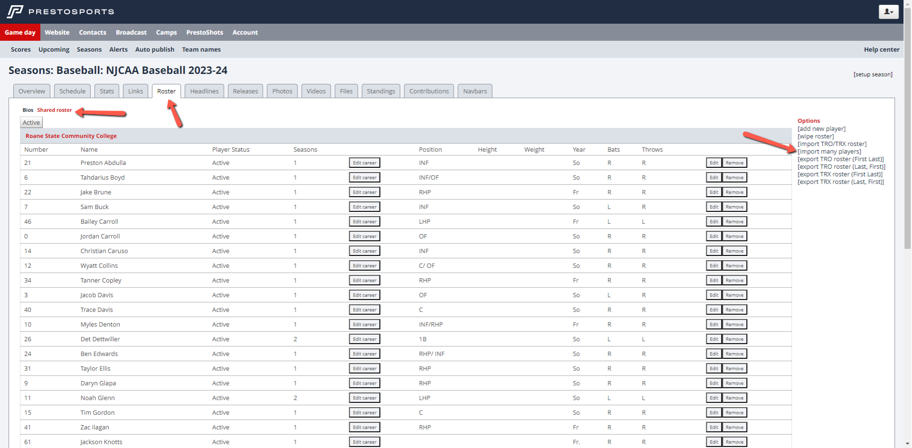This screenshot has width=912, height=448.
Task: Click the PrestoSports logo icon
Action: 15,11
